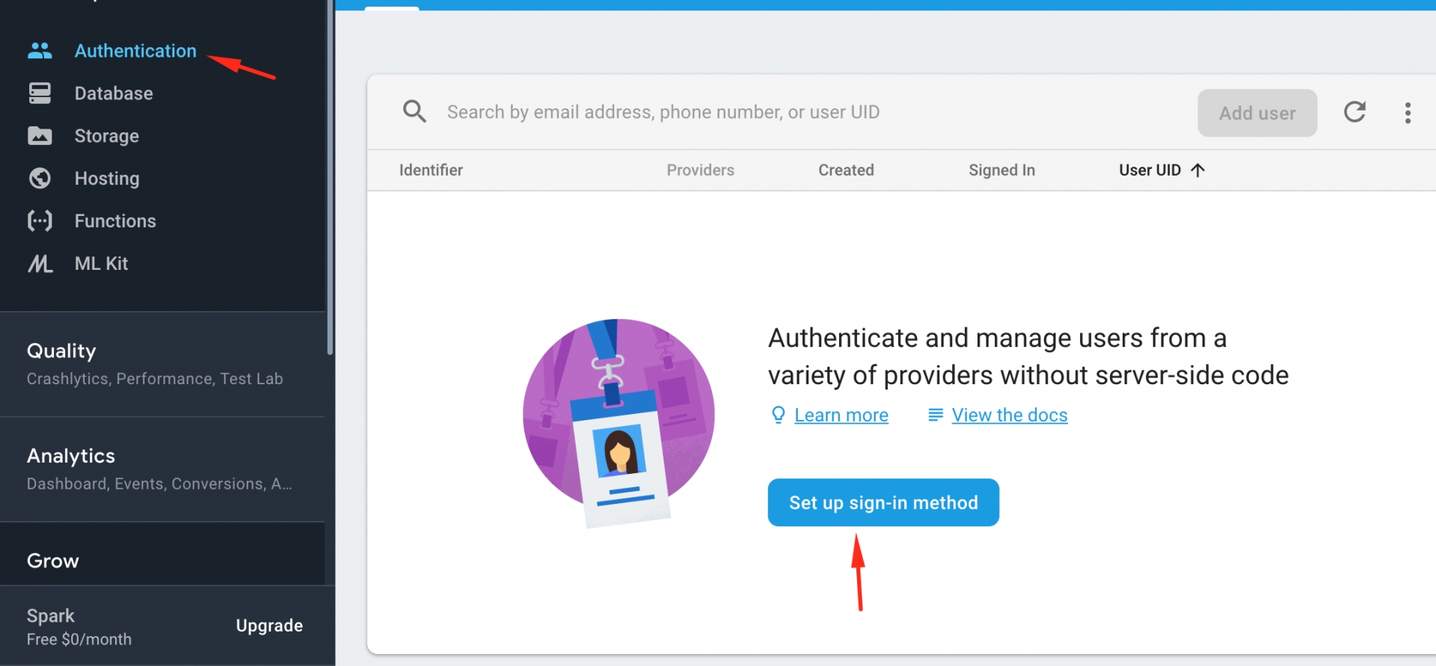
Task: Select Hosting in the sidebar
Action: point(107,179)
